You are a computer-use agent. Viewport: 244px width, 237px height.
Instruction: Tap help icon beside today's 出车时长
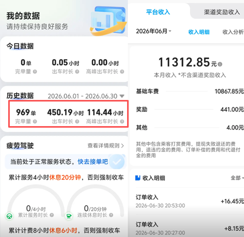[x=77, y=71]
